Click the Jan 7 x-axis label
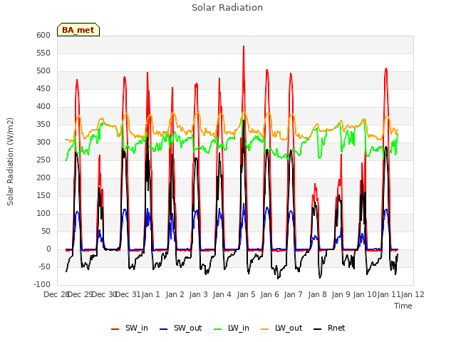 coord(294,294)
